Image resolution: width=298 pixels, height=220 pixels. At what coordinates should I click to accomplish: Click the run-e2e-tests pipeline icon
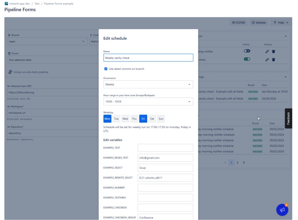coord(10,72)
